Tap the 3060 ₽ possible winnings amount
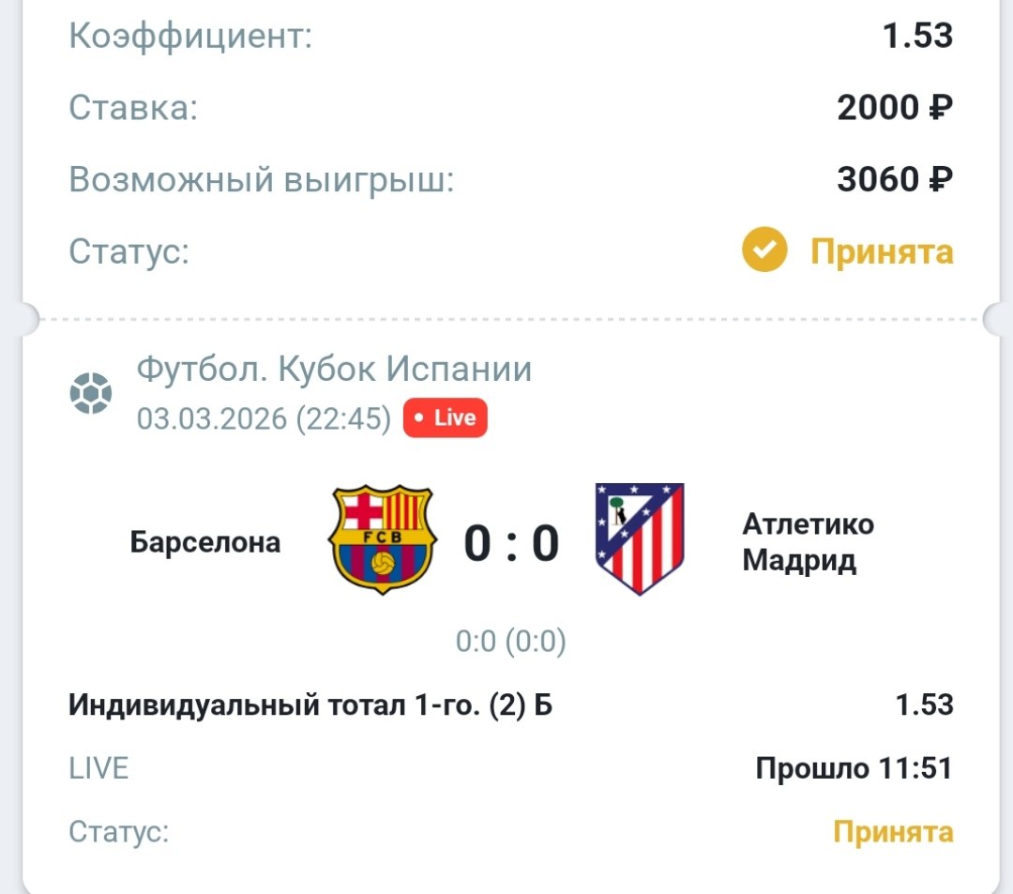The width and height of the screenshot is (1013, 894). pos(895,178)
